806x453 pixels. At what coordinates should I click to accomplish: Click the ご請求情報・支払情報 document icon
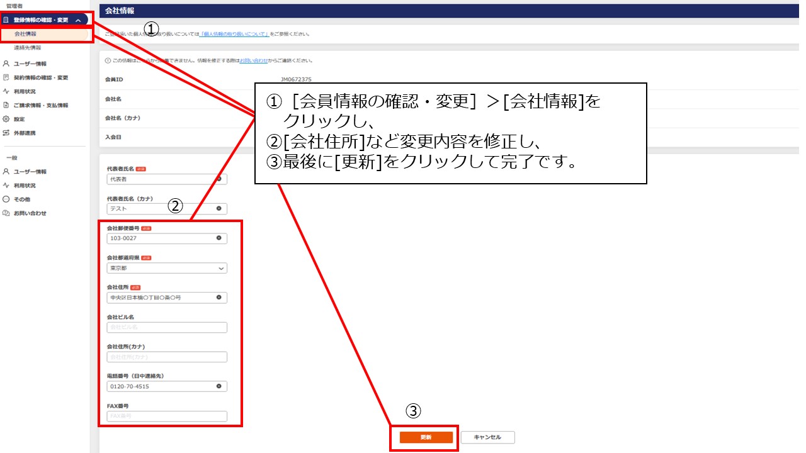click(6, 105)
